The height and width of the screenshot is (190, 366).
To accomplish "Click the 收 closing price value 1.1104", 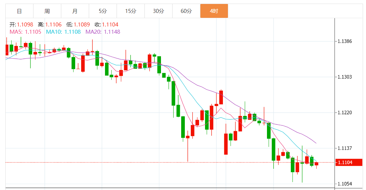I will pyautogui.click(x=110, y=24).
